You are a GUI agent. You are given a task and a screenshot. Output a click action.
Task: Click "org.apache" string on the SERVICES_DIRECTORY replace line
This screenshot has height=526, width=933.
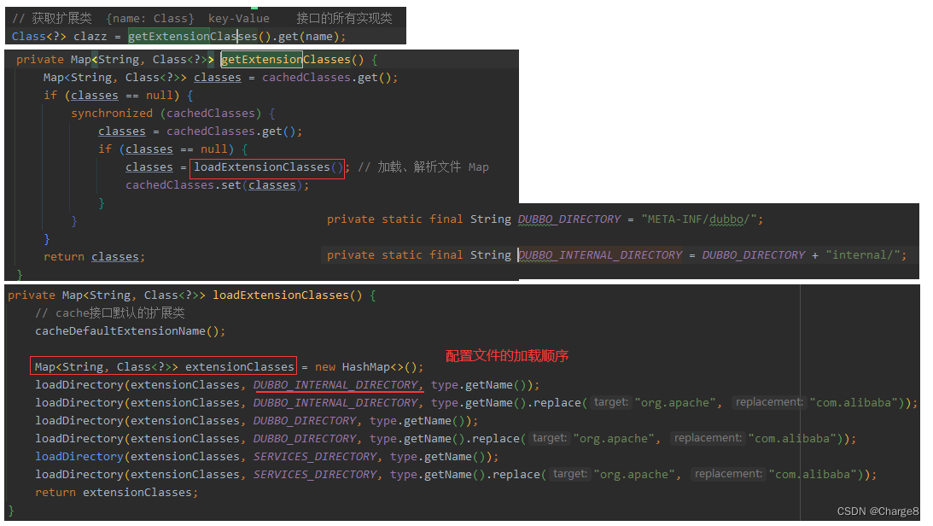click(x=633, y=474)
